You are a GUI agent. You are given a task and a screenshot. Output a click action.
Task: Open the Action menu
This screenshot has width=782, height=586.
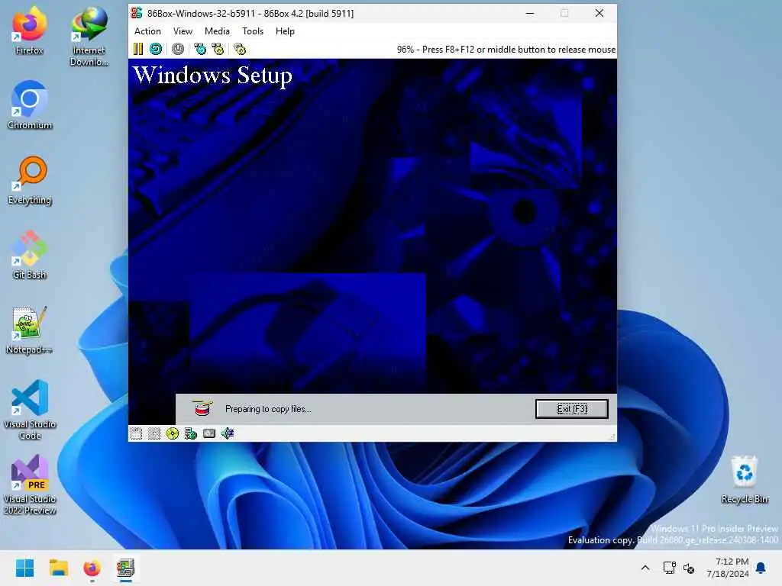pos(147,31)
